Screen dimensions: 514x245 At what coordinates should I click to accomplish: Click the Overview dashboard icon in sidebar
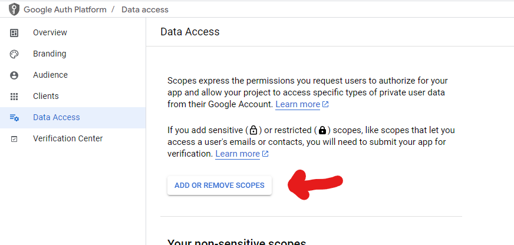pos(14,33)
